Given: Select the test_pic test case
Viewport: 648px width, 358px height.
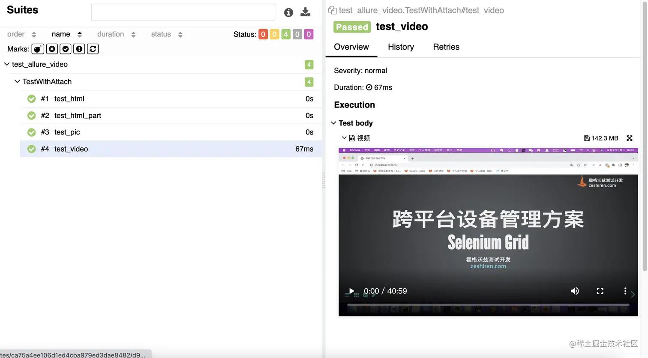Looking at the screenshot, I should click(67, 132).
